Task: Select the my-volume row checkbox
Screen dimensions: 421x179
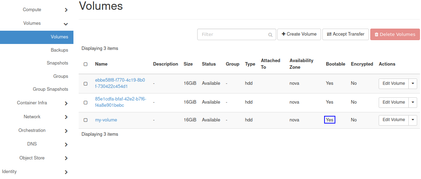Action: click(86, 120)
